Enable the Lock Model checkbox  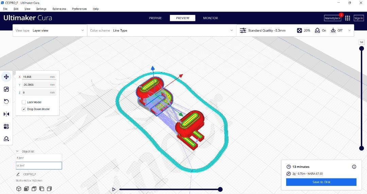point(24,102)
